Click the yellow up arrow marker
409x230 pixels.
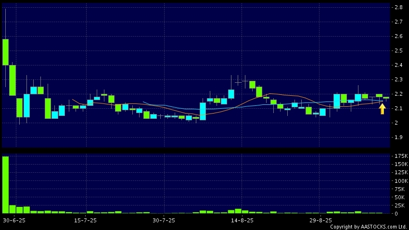click(382, 109)
